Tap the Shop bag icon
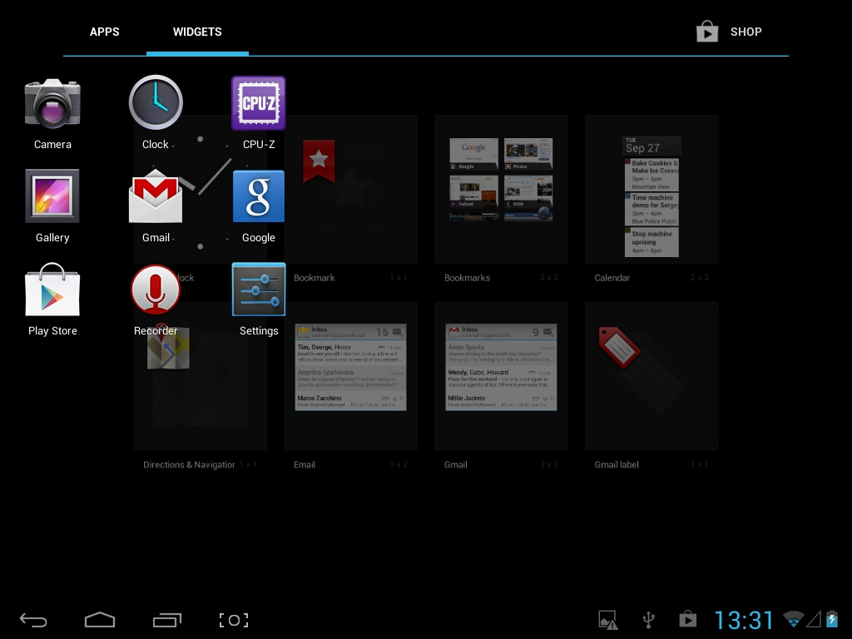852x639 pixels. (x=707, y=32)
